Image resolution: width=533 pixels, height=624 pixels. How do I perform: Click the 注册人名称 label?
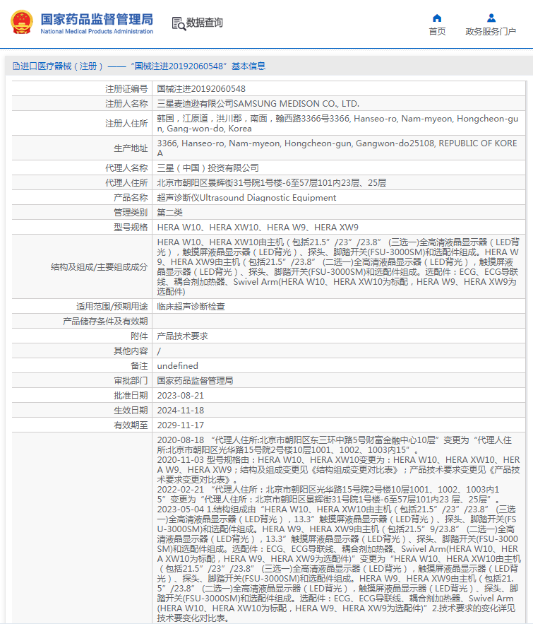tap(126, 104)
